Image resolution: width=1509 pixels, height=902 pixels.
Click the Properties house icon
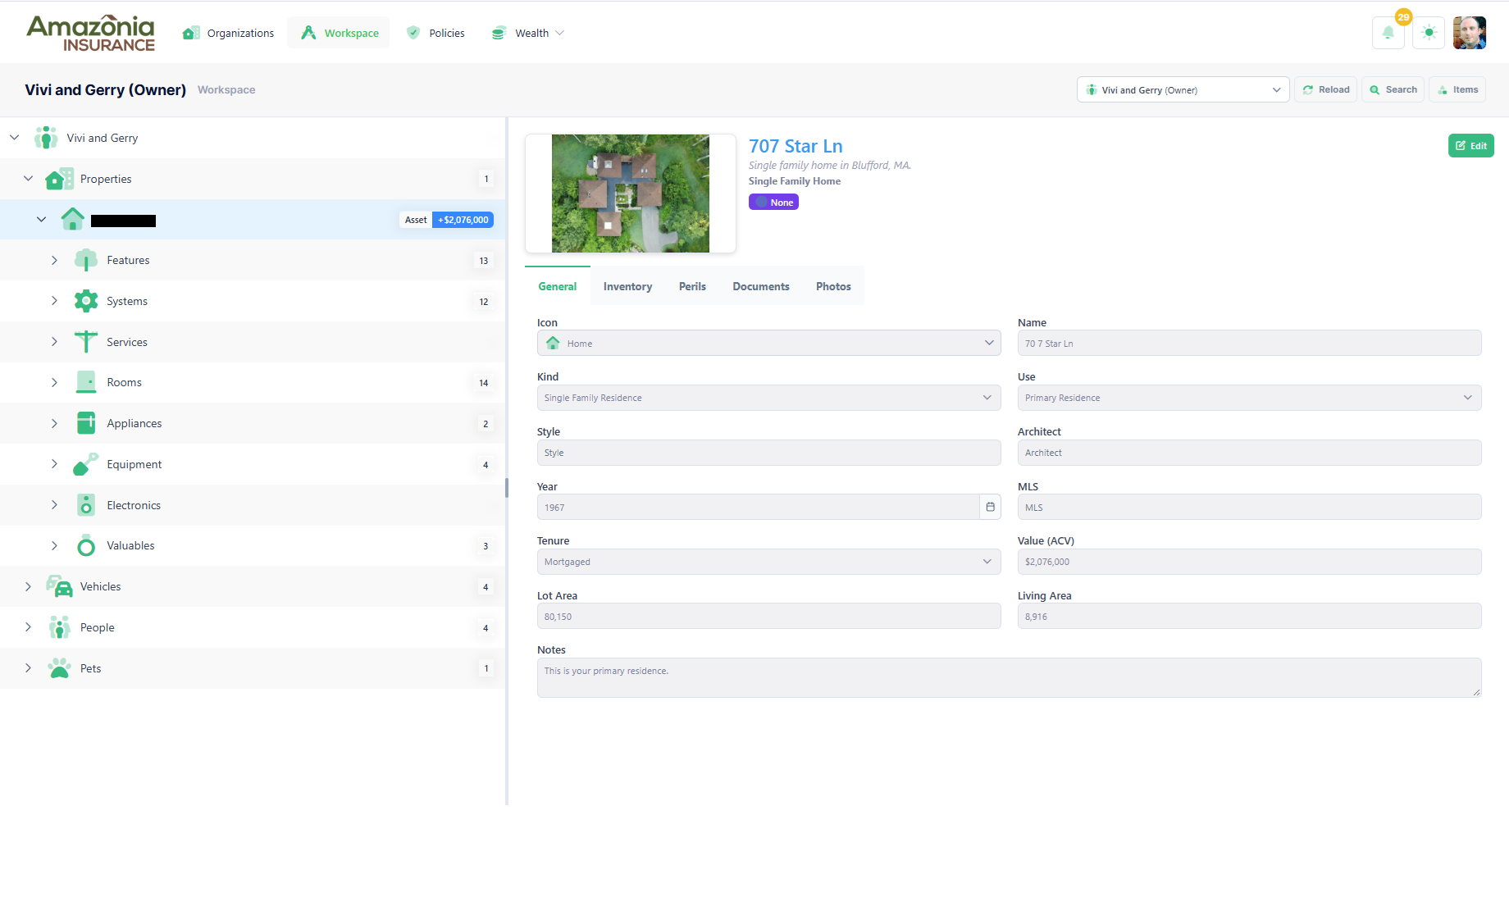pyautogui.click(x=59, y=179)
